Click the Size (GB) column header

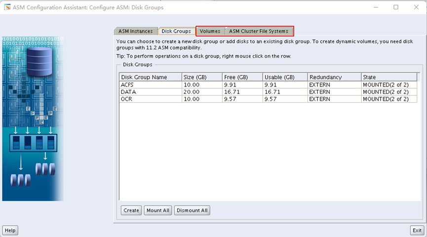202,77
